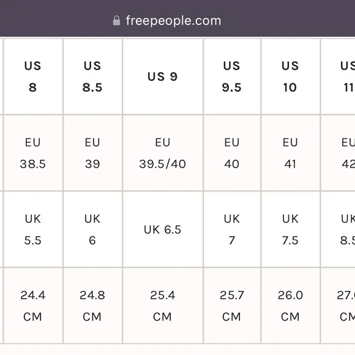
Task: Click the EU 39 cell
Action: [92, 153]
